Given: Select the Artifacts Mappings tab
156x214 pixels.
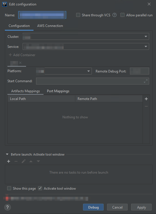Looking at the screenshot, I should coord(25,91).
